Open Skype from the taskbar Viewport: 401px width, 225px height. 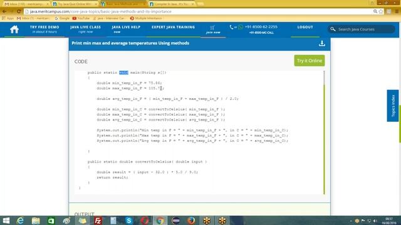click(x=129, y=221)
